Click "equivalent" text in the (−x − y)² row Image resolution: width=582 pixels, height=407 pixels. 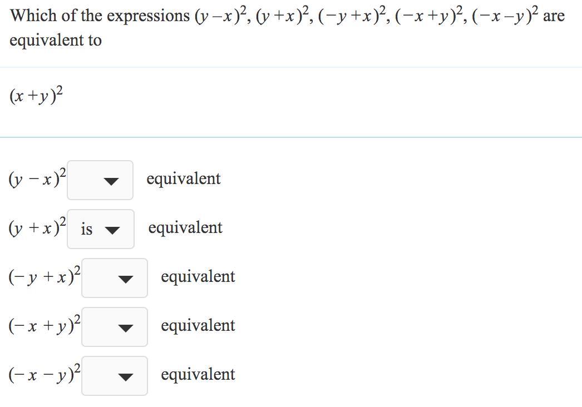198,375
